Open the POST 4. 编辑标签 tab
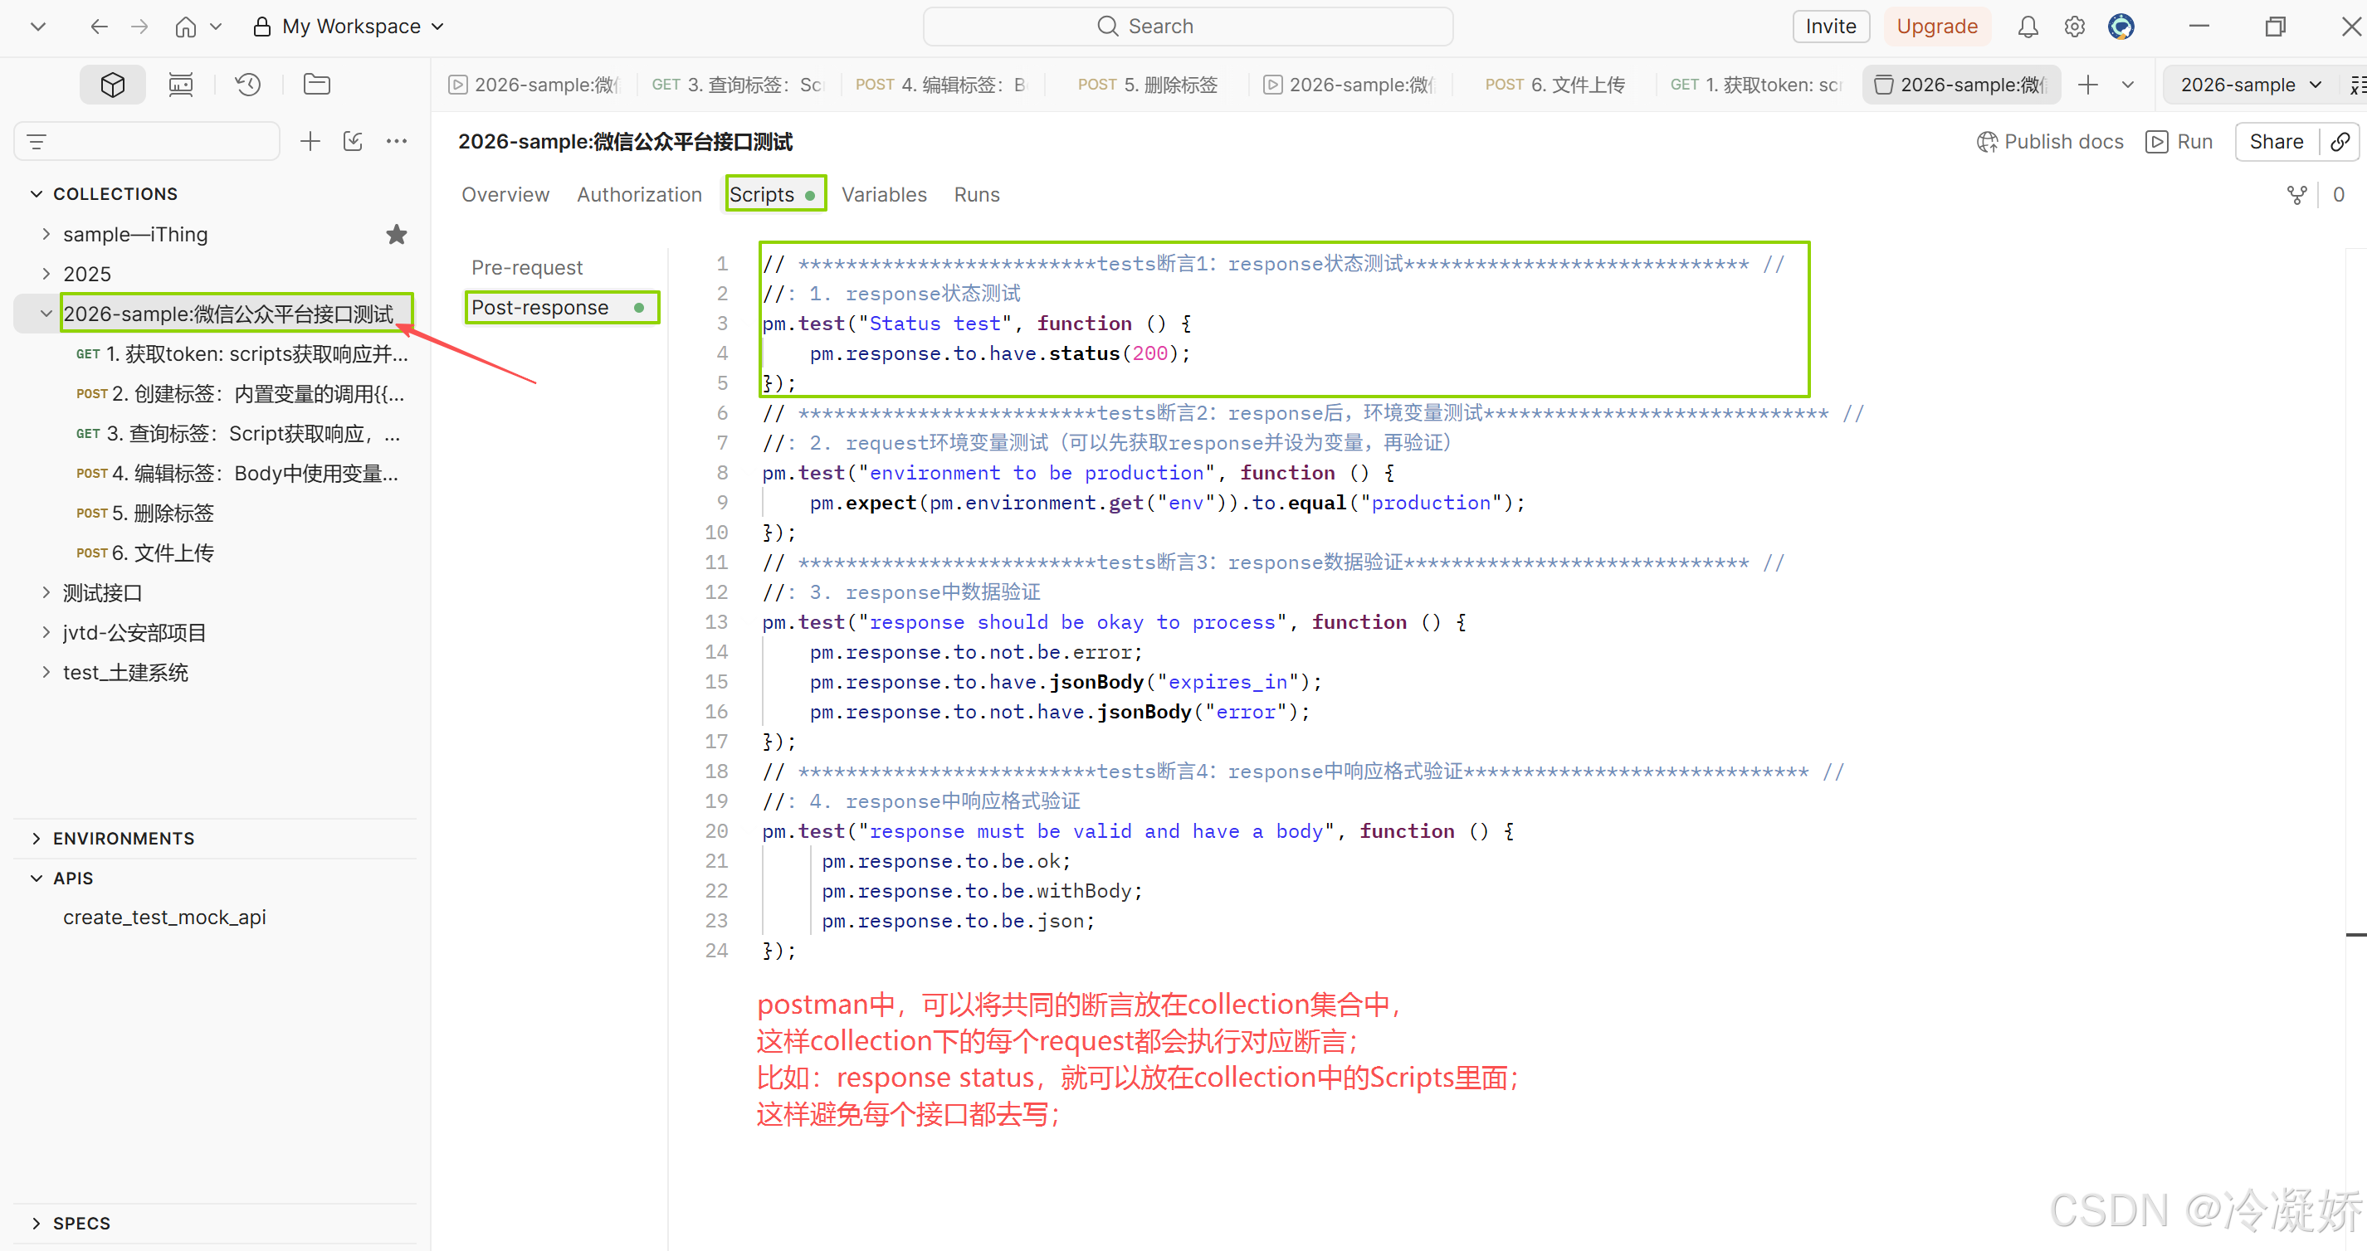Viewport: 2367px width, 1251px height. (x=941, y=85)
